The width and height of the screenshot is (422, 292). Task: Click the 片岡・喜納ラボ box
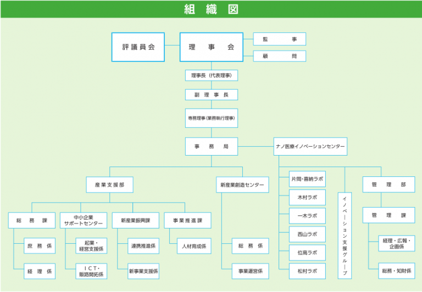307,179
